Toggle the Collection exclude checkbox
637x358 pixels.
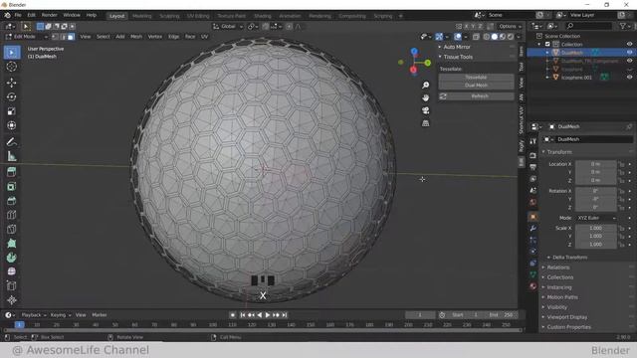(547, 44)
